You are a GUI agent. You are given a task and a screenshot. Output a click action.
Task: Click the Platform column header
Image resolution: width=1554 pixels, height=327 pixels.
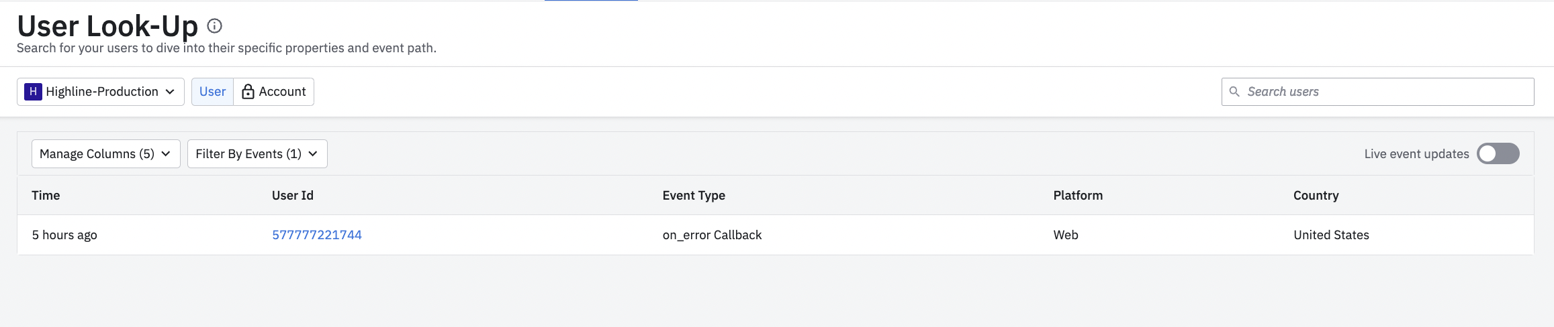[x=1078, y=195]
